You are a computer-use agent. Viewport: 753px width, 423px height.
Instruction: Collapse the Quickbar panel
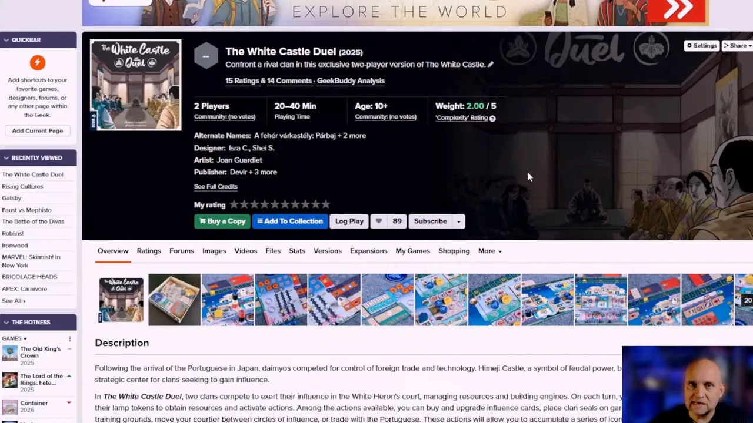(x=6, y=40)
